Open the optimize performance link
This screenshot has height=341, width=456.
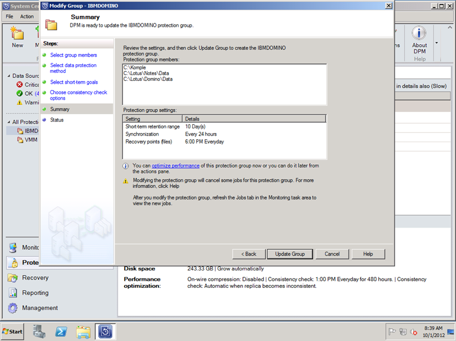point(175,166)
